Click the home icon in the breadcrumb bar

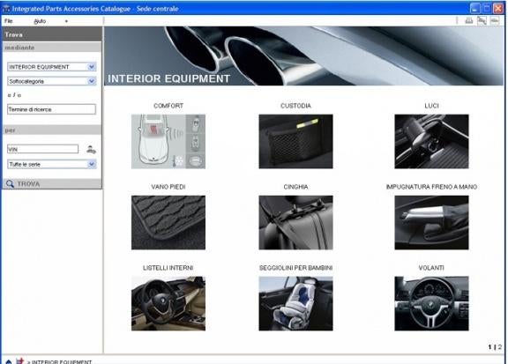click(9, 361)
